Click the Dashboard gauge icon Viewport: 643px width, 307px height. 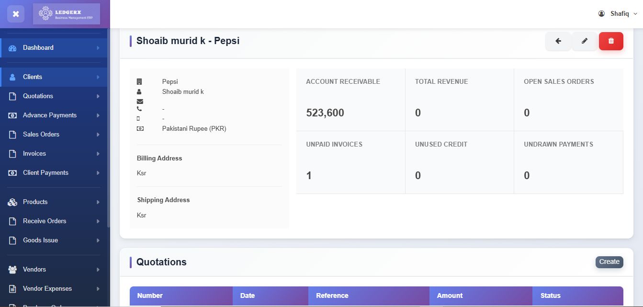point(12,48)
